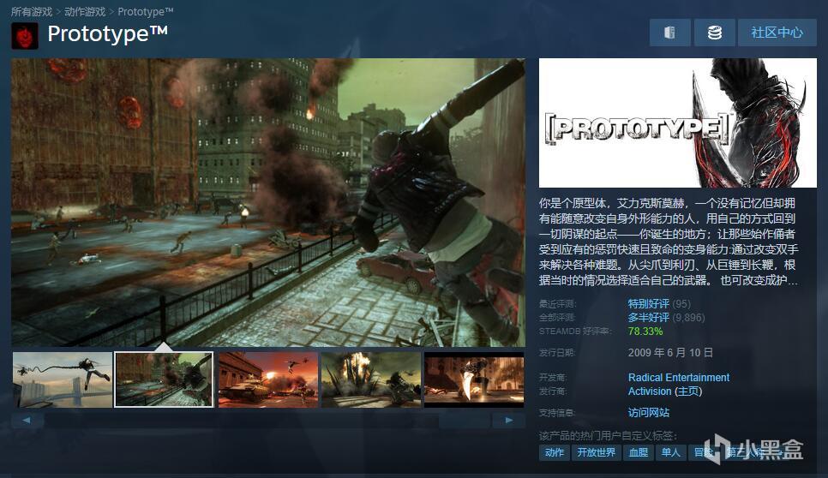Select the bridge whip-swing thumbnail
This screenshot has width=828, height=478.
tap(63, 379)
